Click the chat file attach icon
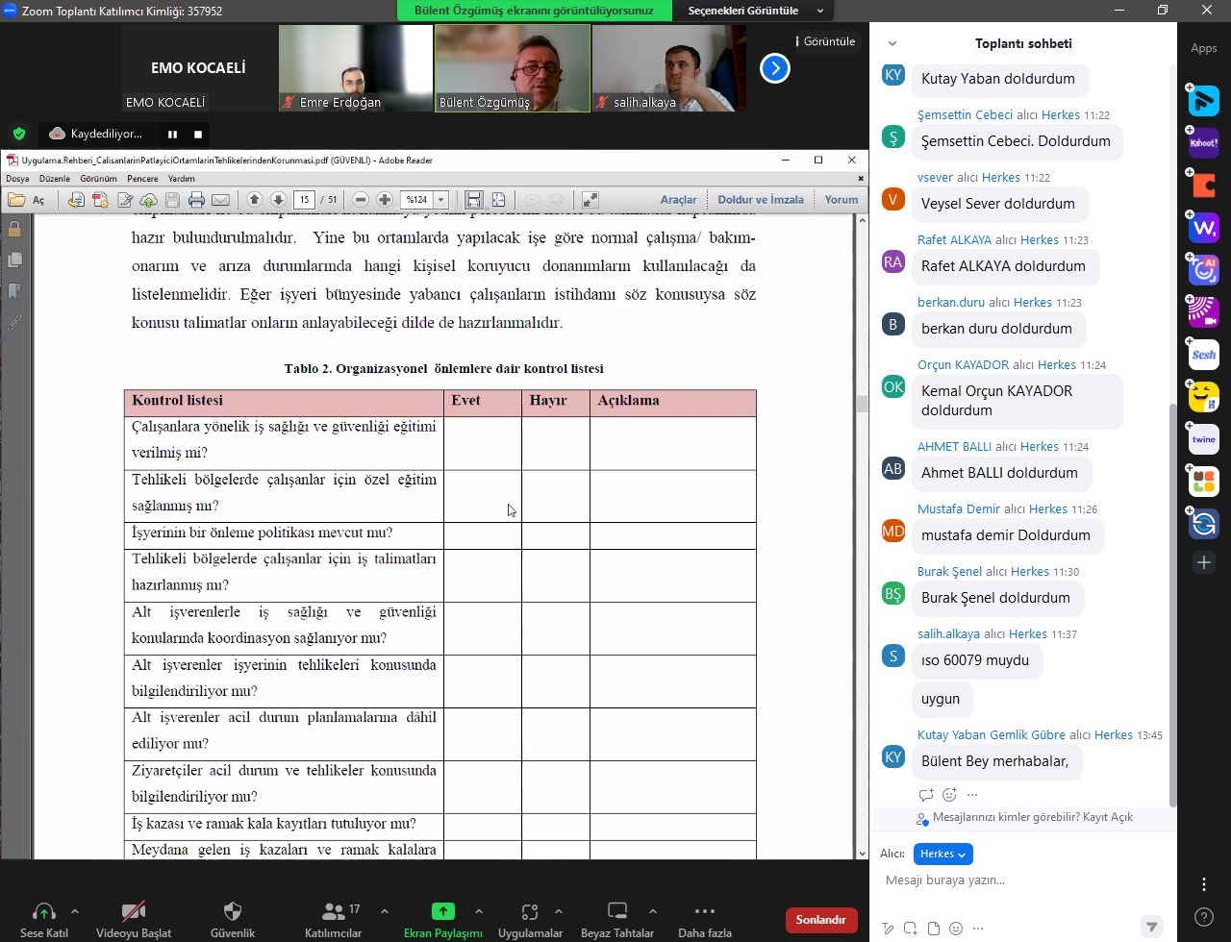This screenshot has height=942, width=1231. (x=933, y=928)
